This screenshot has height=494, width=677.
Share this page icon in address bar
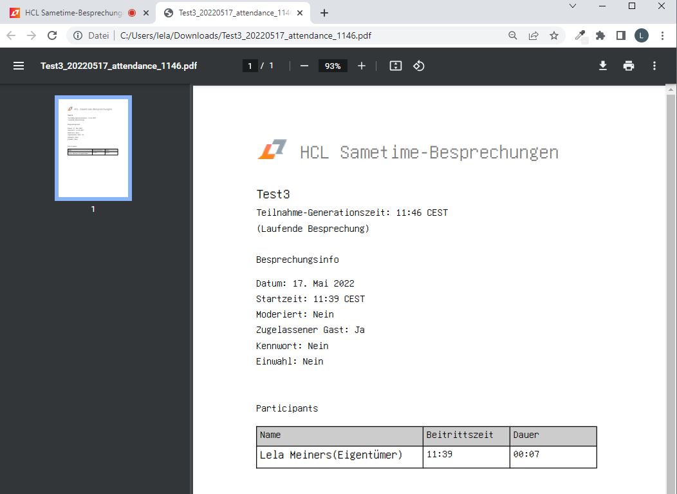click(x=533, y=35)
